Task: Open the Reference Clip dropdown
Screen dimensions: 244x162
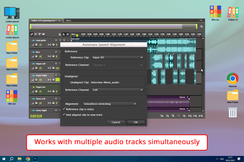Action: [117, 57]
